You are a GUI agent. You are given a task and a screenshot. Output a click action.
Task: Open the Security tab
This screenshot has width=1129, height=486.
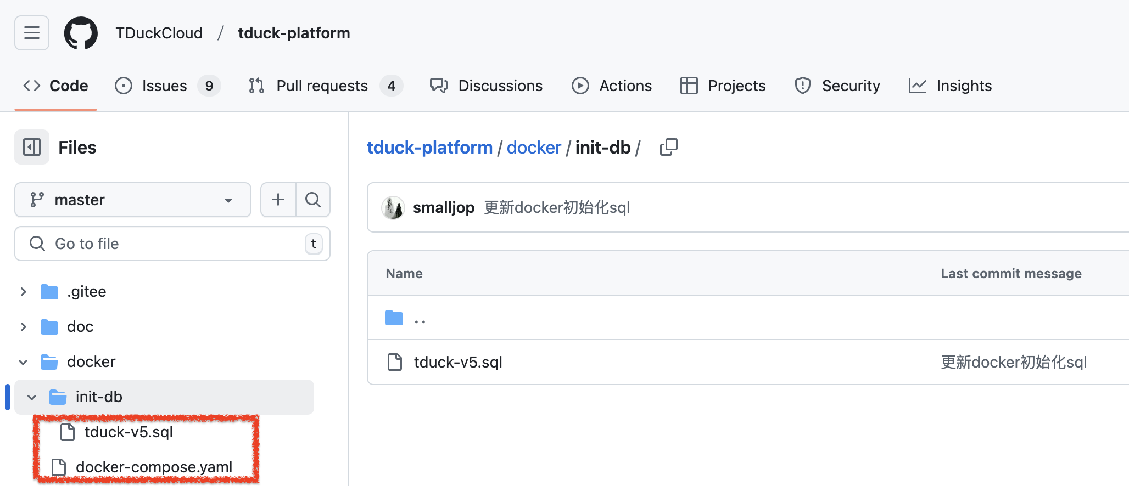pos(837,86)
